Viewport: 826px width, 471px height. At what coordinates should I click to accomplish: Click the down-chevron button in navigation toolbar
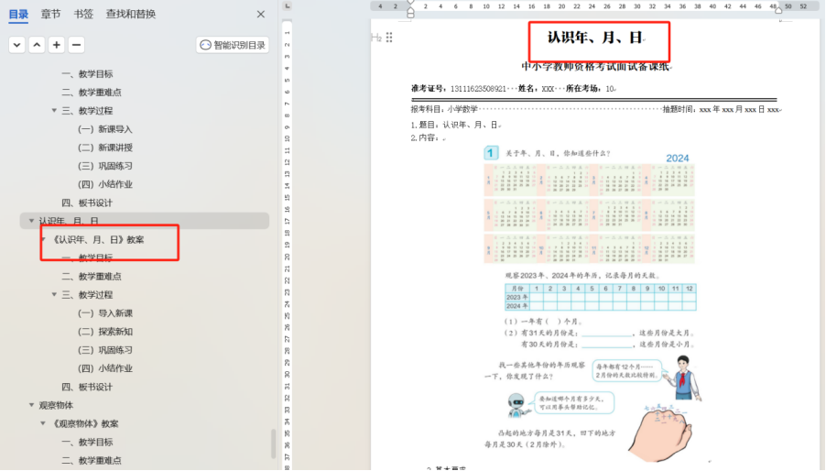[16, 45]
